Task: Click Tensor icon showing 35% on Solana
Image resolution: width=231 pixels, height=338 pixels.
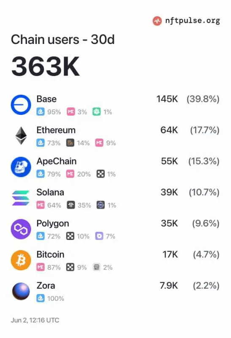Action: (x=71, y=205)
